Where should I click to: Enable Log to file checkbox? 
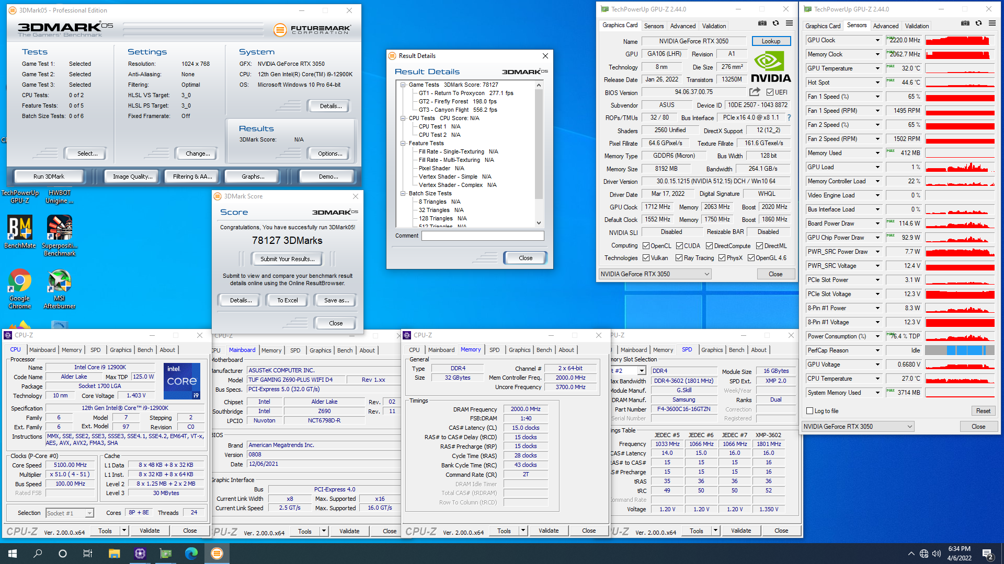pyautogui.click(x=810, y=411)
